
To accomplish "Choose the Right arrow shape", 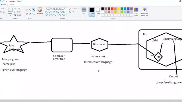I will pos(58,12).
